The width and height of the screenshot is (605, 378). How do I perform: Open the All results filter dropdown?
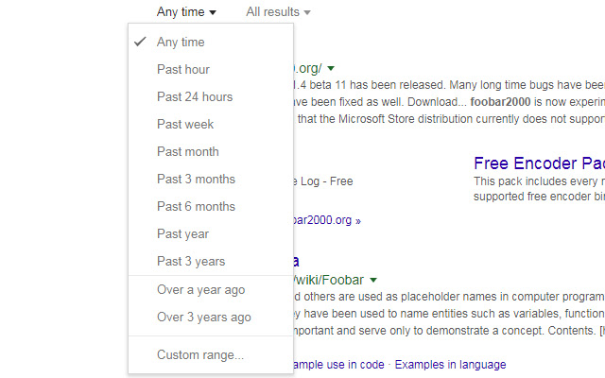point(278,12)
